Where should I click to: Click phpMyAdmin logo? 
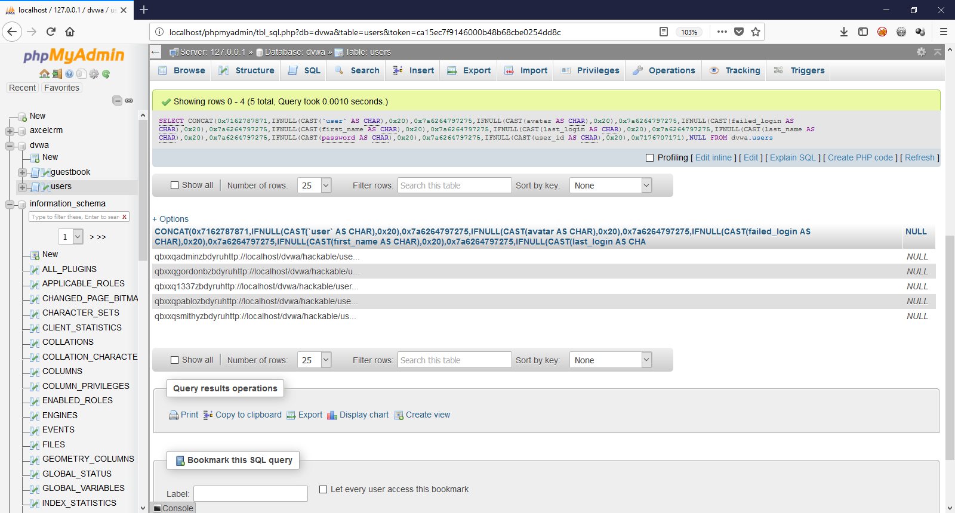coord(73,55)
